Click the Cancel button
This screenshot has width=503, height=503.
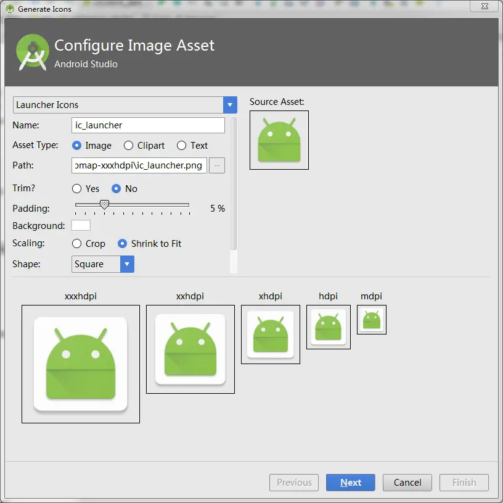pos(407,483)
